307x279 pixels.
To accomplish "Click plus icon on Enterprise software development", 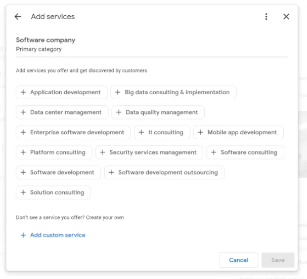I will click(23, 132).
